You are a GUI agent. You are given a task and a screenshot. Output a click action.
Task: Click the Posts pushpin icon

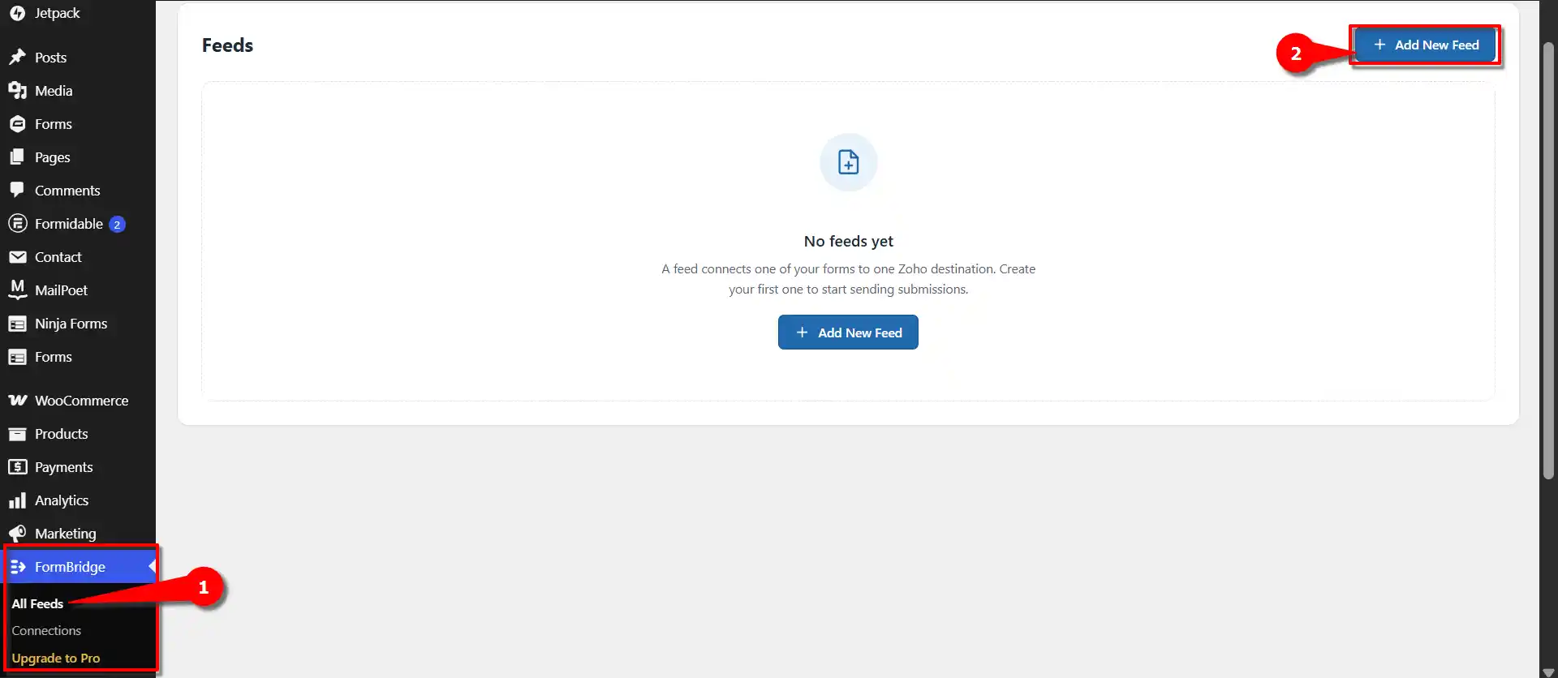(x=17, y=58)
